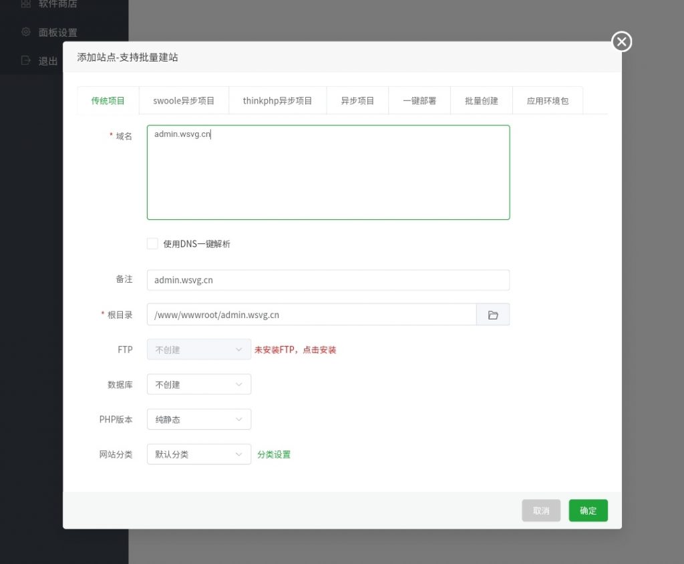Expand the PHP version dropdown

tap(198, 420)
